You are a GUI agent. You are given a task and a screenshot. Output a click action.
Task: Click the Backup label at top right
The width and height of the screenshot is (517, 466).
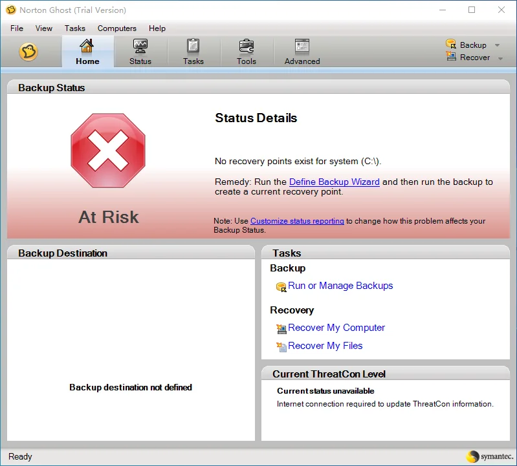(x=473, y=45)
